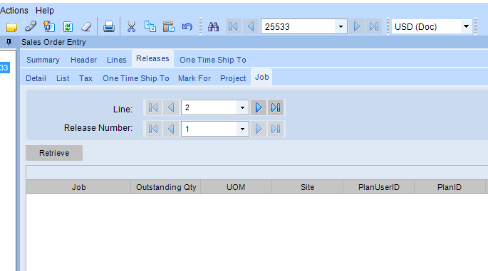This screenshot has height=271, width=488.
Task: Open the Help menu
Action: coord(45,11)
